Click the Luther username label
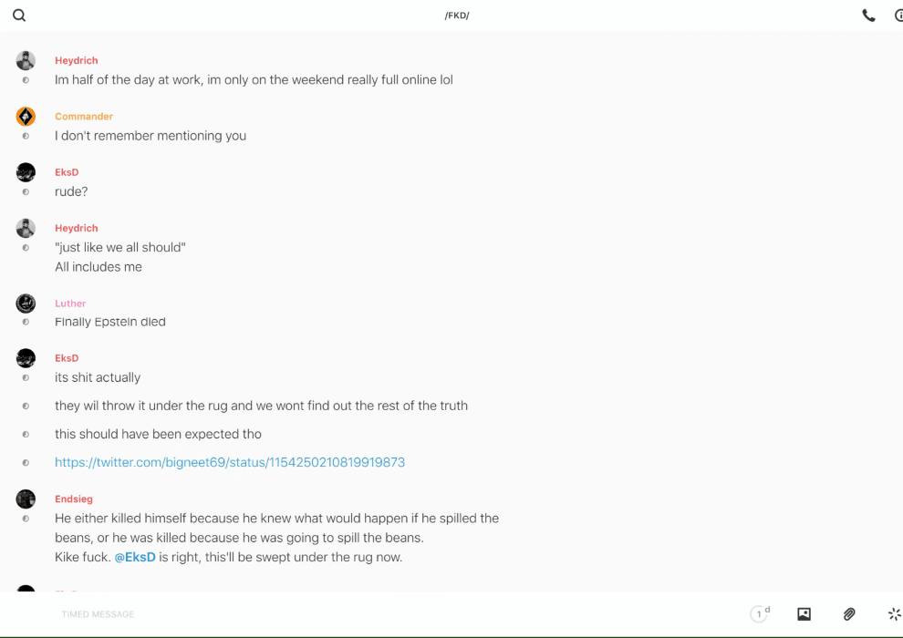Screen dimensions: 903x638 [70, 304]
